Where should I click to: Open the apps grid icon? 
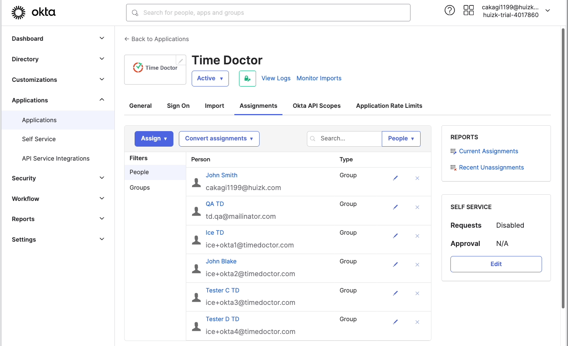tap(469, 10)
